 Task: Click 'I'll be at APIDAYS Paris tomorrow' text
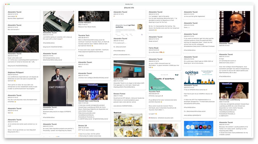coord(196,90)
